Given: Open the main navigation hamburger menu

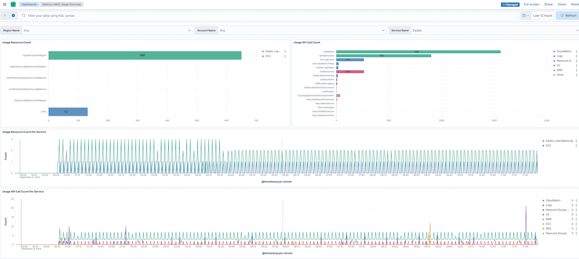Looking at the screenshot, I should pos(5,4).
